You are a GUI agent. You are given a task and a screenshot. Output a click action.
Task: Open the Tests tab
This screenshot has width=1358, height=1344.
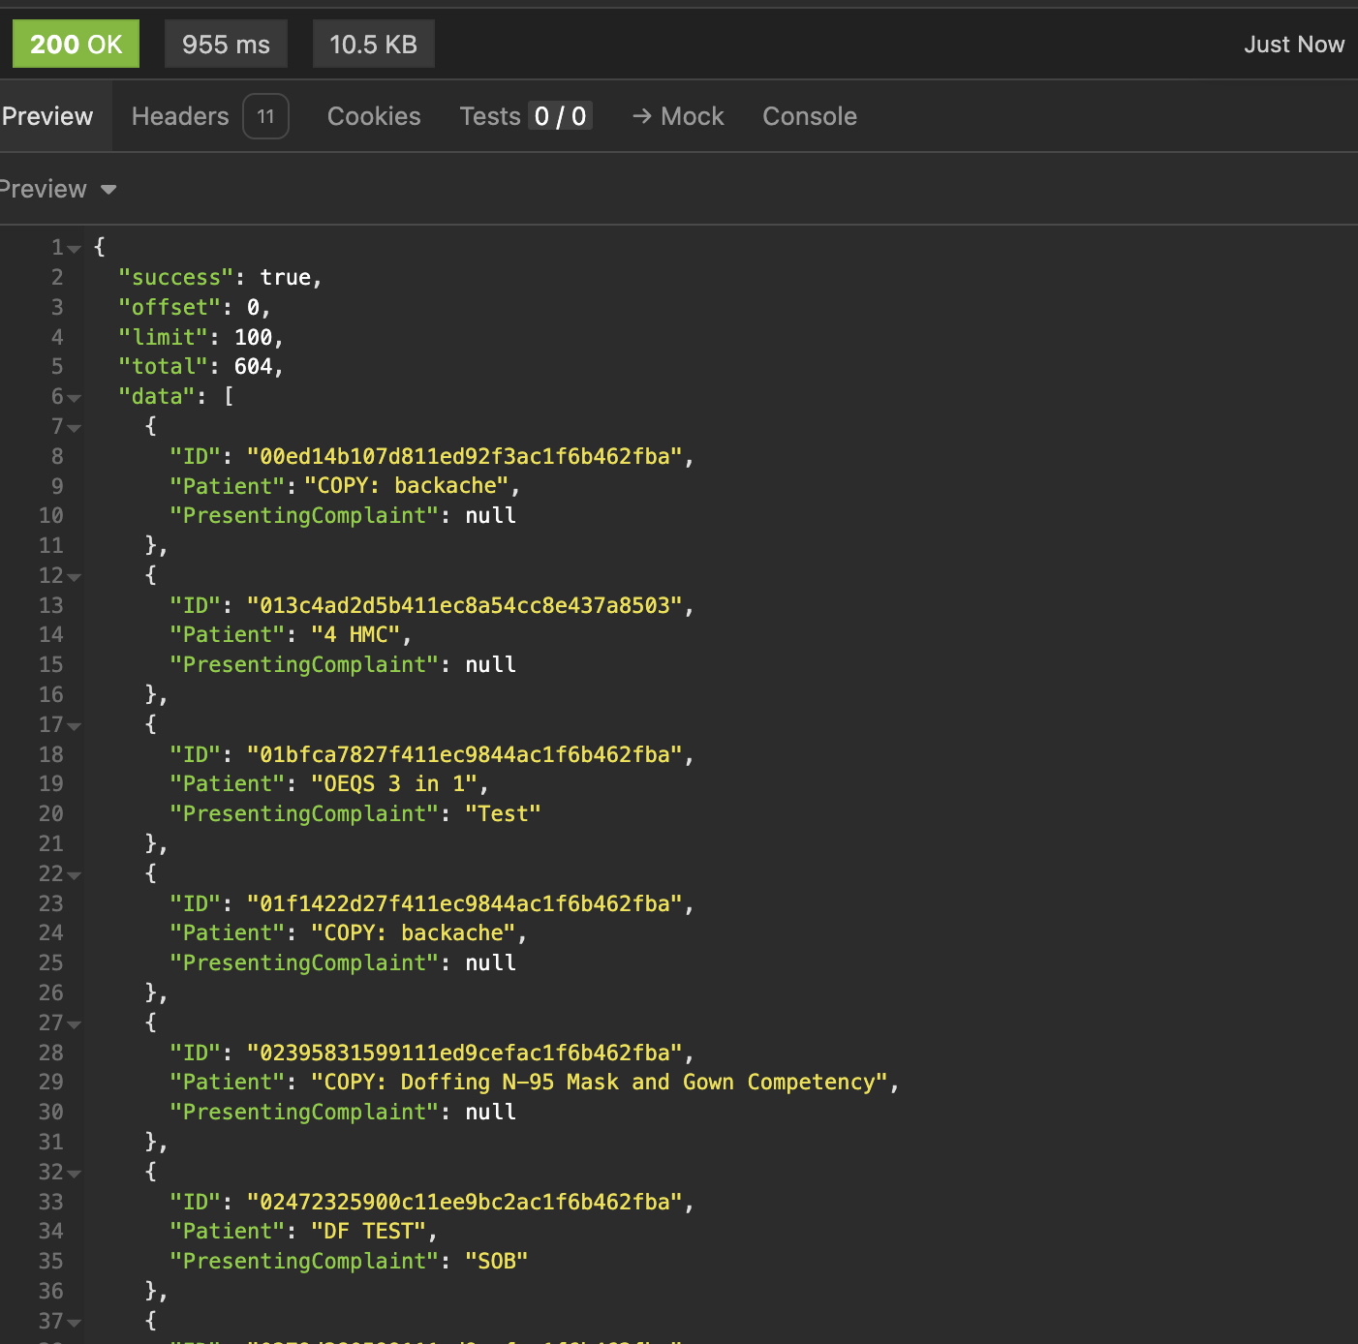(525, 116)
